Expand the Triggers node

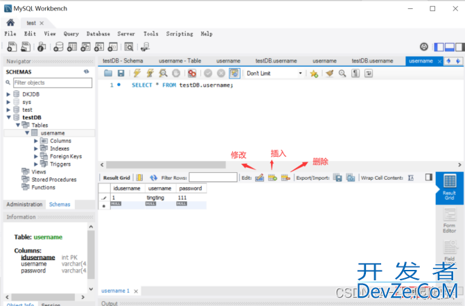pos(36,164)
